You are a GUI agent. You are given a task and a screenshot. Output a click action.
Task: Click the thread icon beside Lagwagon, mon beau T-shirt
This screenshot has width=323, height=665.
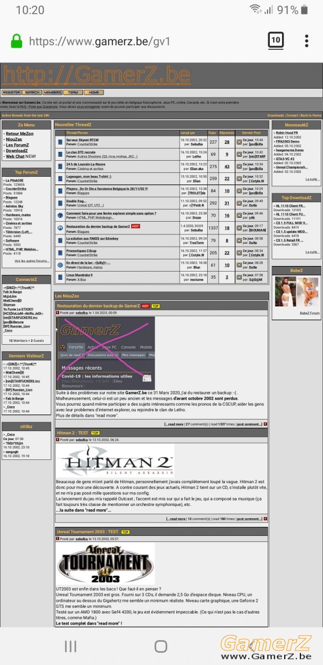pos(60,178)
